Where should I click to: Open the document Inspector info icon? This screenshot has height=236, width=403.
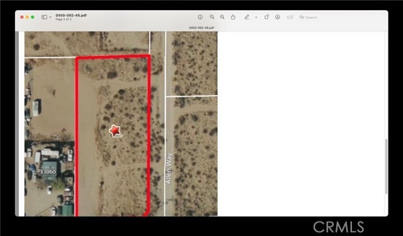pos(200,17)
